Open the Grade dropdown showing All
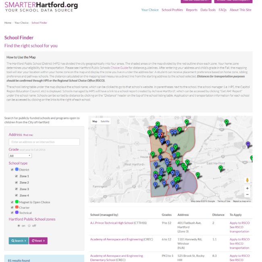 [20, 156]
